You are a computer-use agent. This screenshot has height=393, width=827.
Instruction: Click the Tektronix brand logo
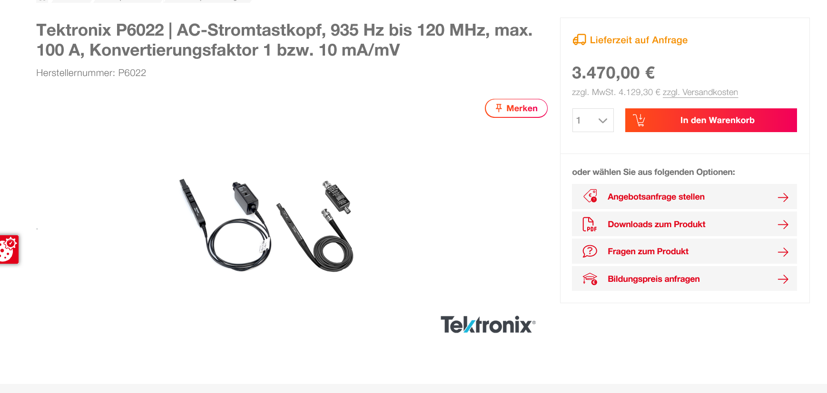pos(488,325)
